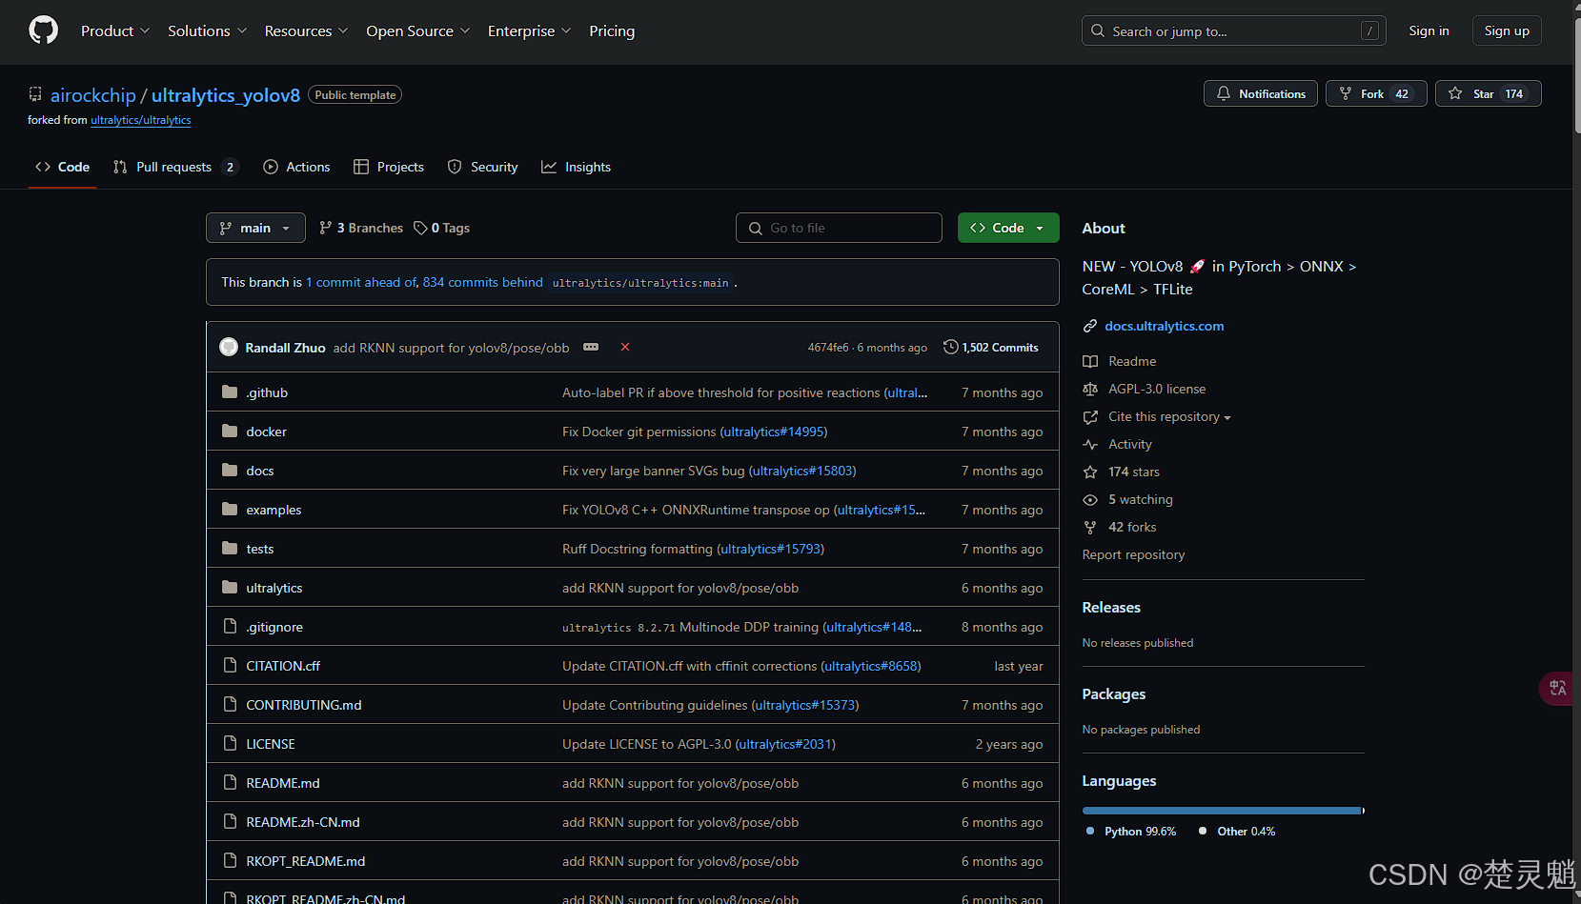1581x904 pixels.
Task: Open the ultralytics/ultralytics forked-from link
Action: (141, 120)
